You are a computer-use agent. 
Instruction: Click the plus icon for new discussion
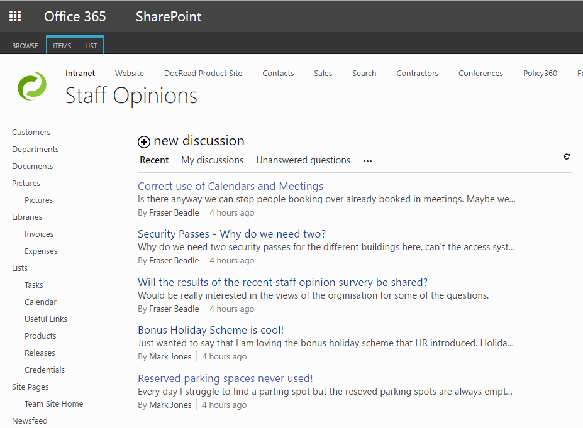pos(144,142)
